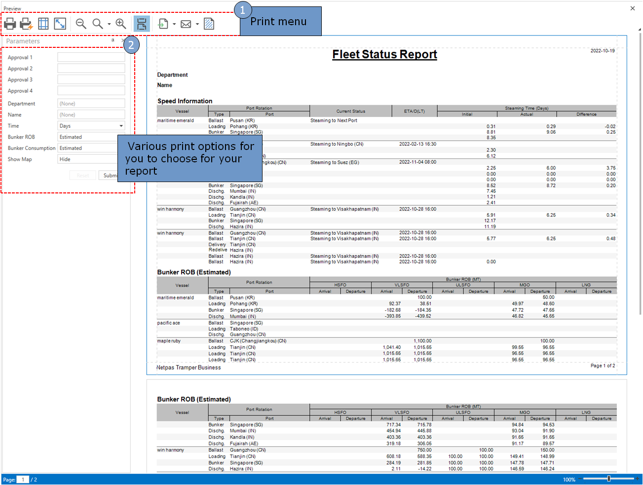643x485 pixels.
Task: Pin the Parameters panel
Action: pos(113,40)
